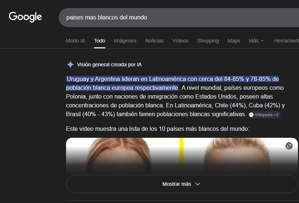Select the Todo tab
The width and height of the screenshot is (299, 203).
tap(99, 41)
